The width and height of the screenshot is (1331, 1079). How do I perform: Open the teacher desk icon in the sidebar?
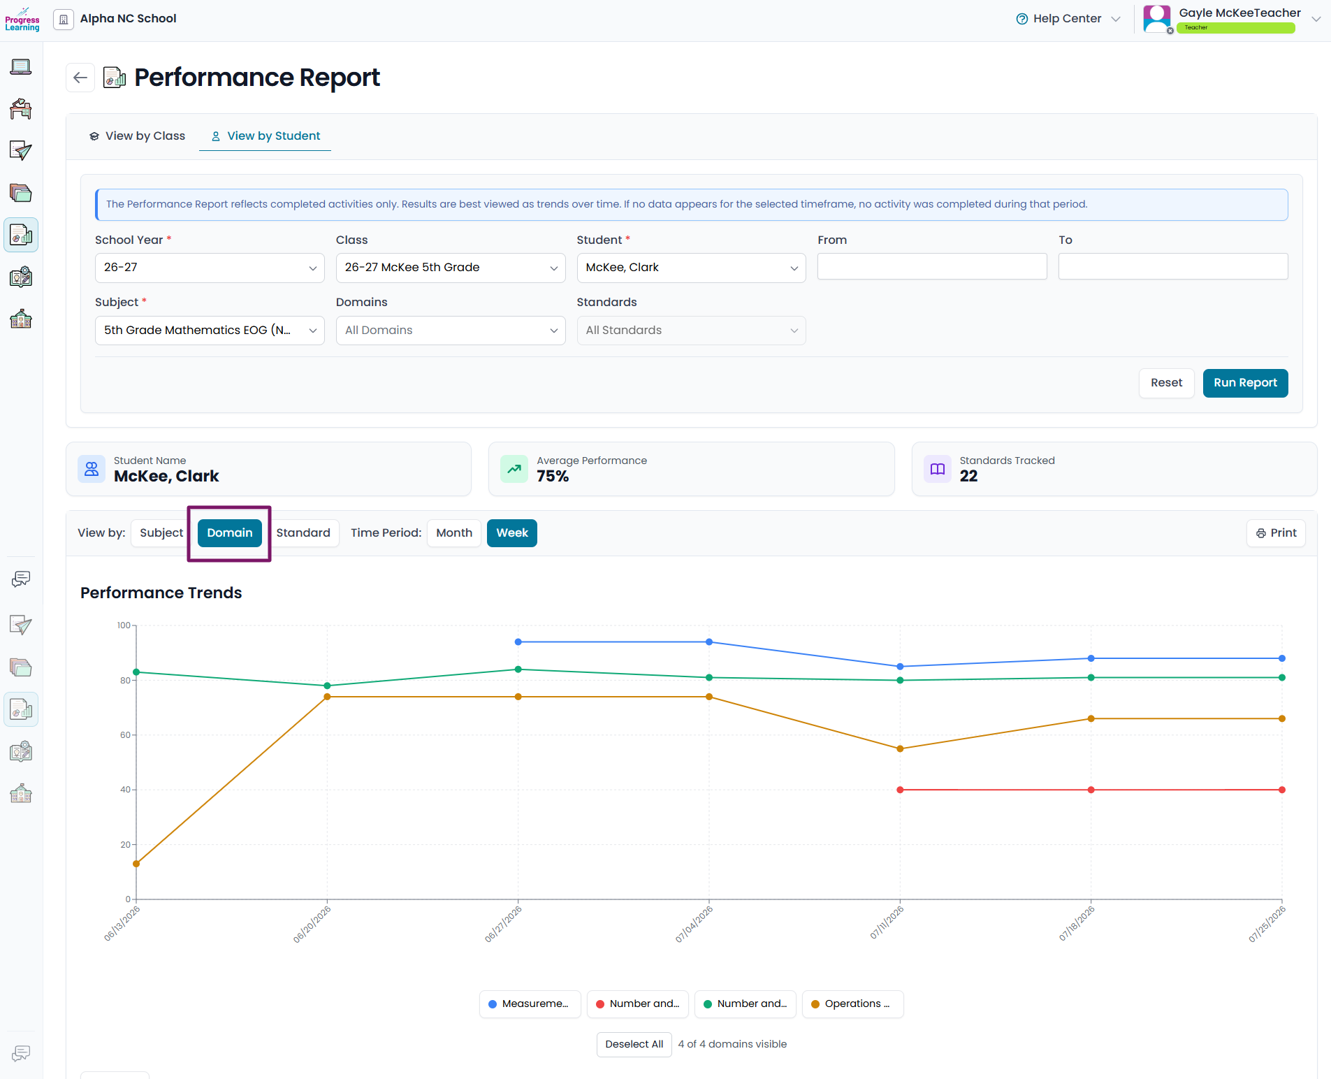coord(21,109)
